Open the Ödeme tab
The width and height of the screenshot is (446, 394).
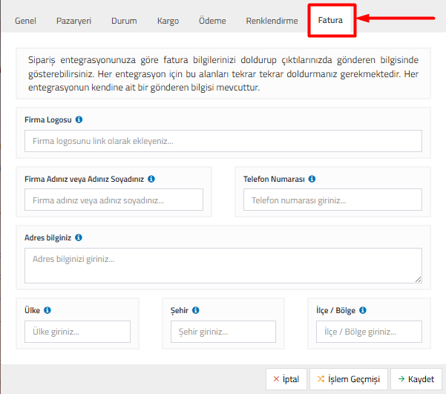point(212,21)
